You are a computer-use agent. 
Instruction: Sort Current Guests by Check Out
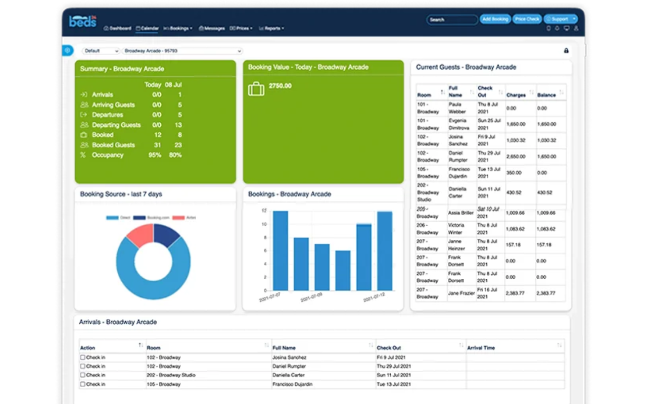point(501,92)
